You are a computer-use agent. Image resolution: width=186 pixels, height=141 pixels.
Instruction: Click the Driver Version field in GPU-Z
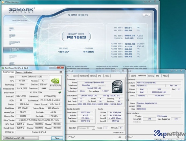pyautogui.click(x=39, y=120)
